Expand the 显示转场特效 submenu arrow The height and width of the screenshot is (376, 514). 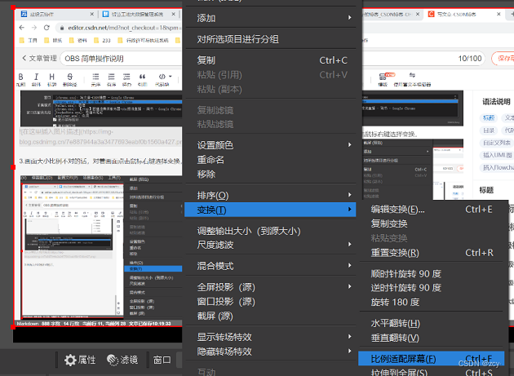(x=350, y=336)
